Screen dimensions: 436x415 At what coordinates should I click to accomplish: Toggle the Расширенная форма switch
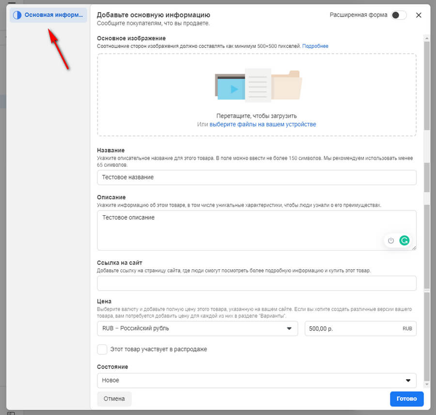pyautogui.click(x=399, y=15)
